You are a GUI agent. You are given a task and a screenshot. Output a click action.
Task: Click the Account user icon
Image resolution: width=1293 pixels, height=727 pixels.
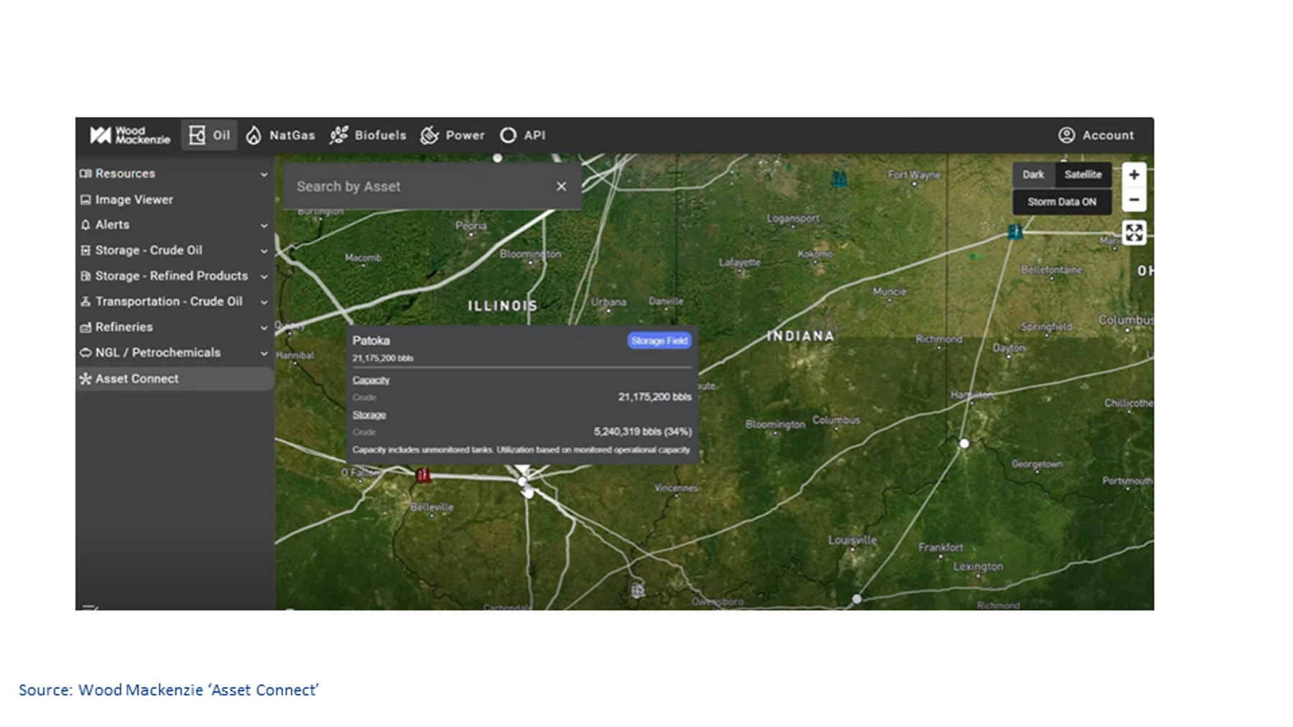click(x=1066, y=135)
